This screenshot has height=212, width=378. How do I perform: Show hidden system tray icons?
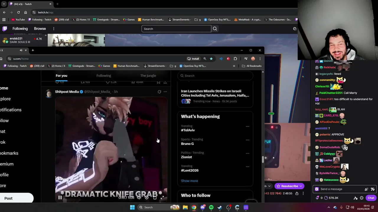[x=328, y=207]
